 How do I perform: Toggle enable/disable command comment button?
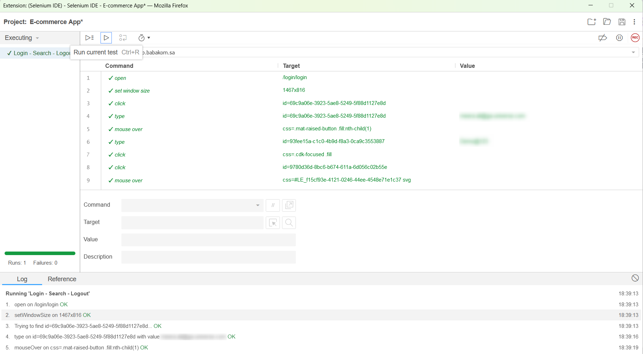[x=273, y=205]
